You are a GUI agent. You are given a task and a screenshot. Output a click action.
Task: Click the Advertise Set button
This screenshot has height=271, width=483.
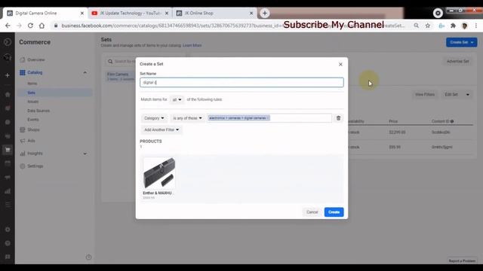click(x=458, y=62)
